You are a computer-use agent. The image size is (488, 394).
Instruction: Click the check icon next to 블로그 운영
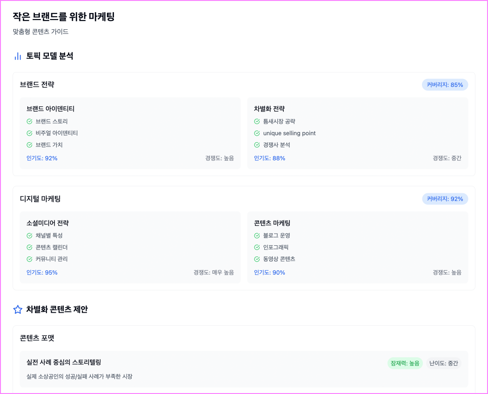(257, 236)
